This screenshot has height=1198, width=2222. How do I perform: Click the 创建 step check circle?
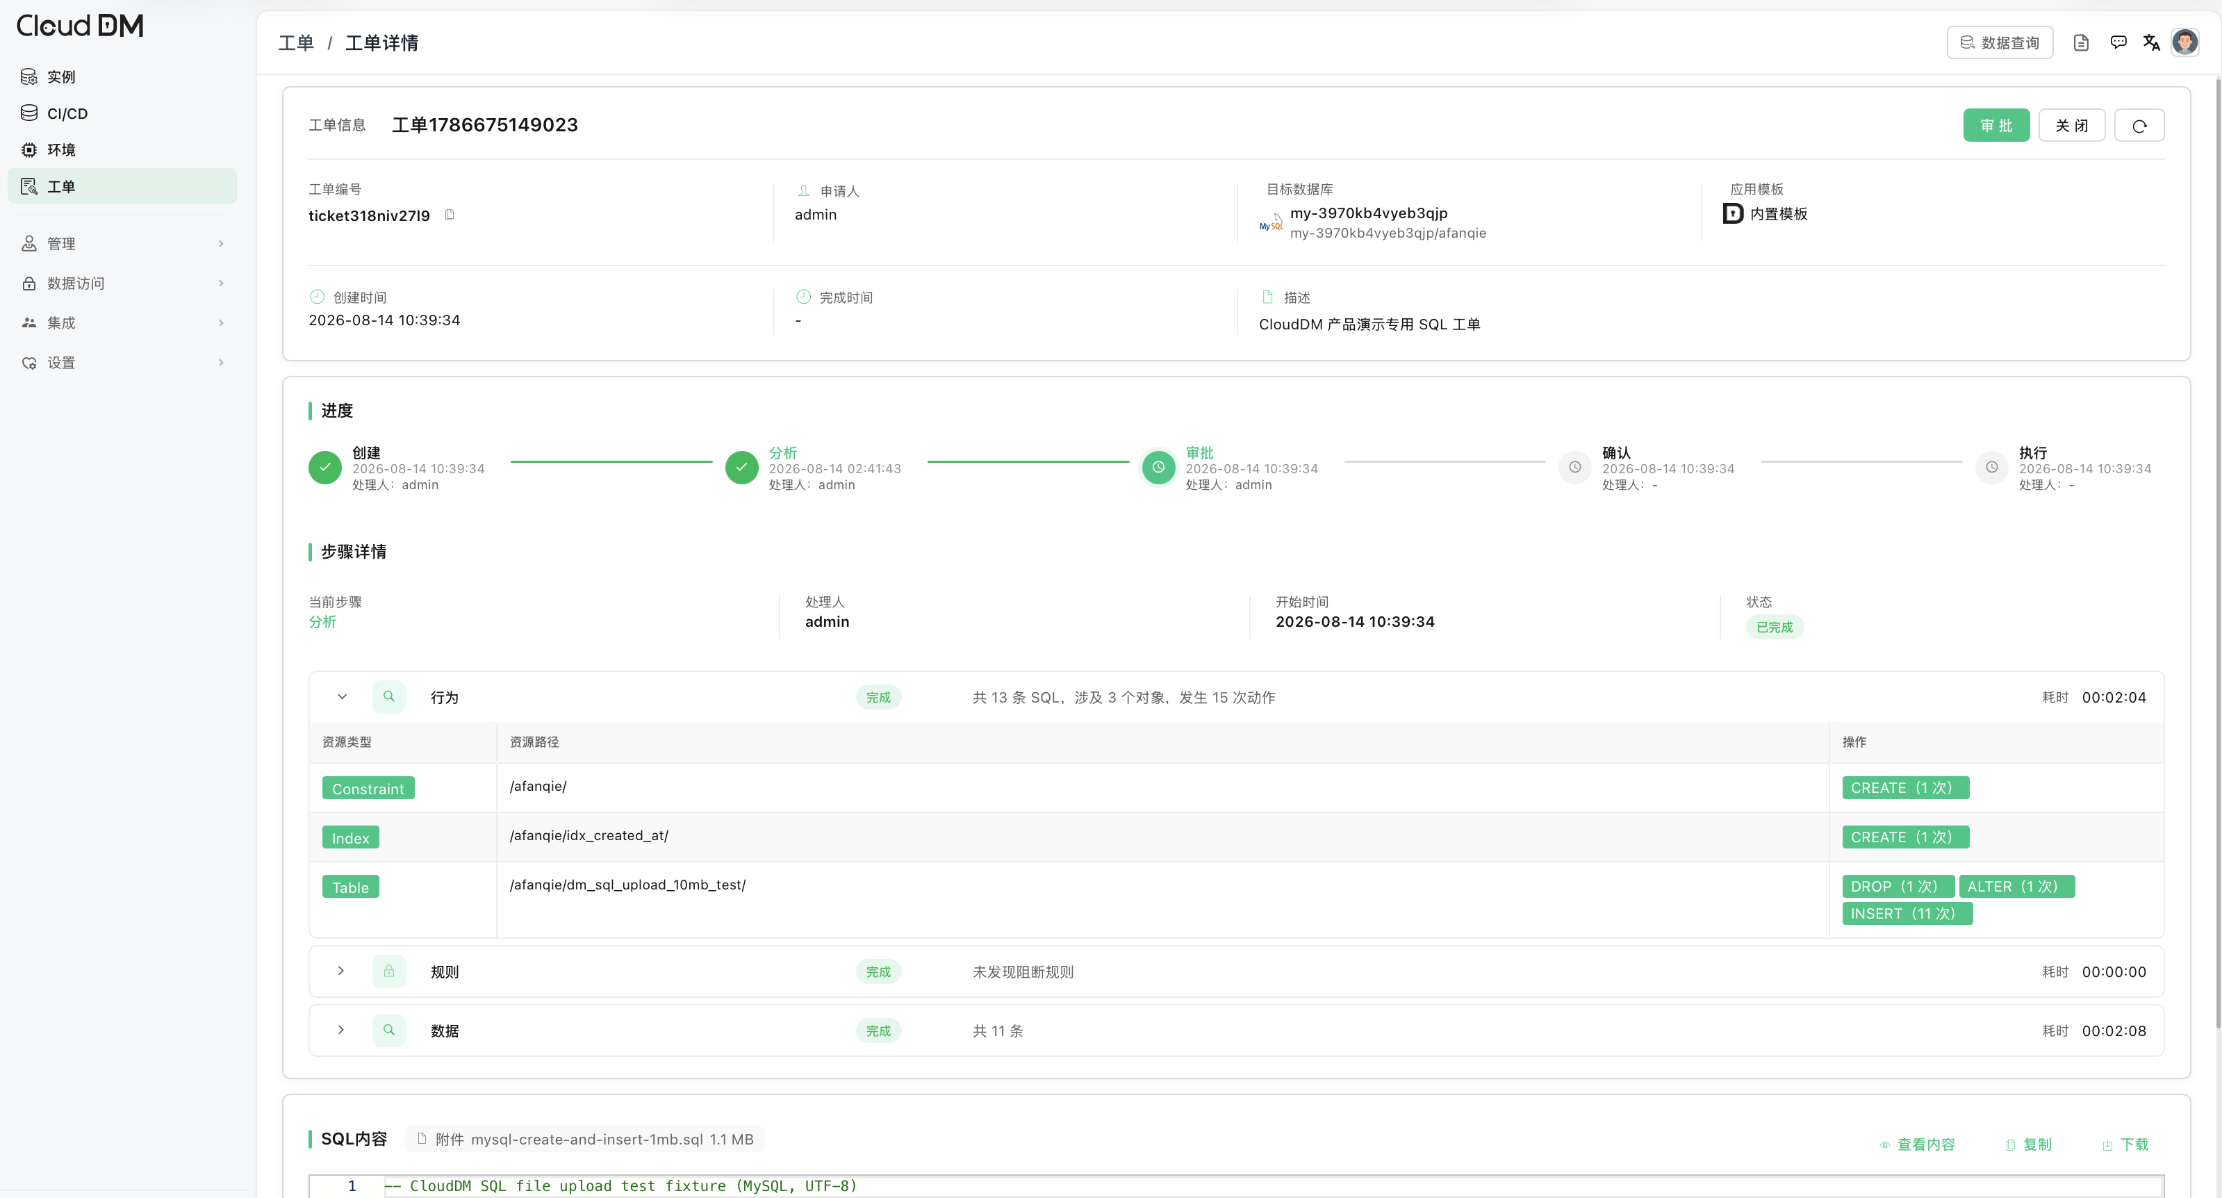click(x=325, y=468)
